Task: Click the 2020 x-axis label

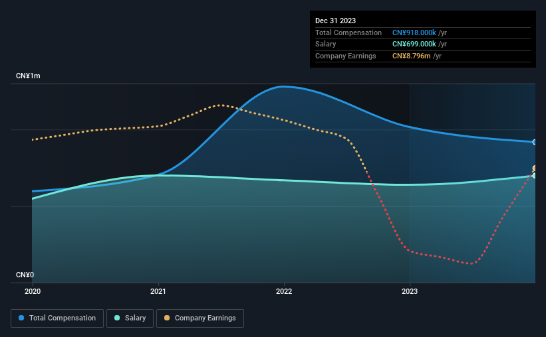Action: [x=33, y=291]
